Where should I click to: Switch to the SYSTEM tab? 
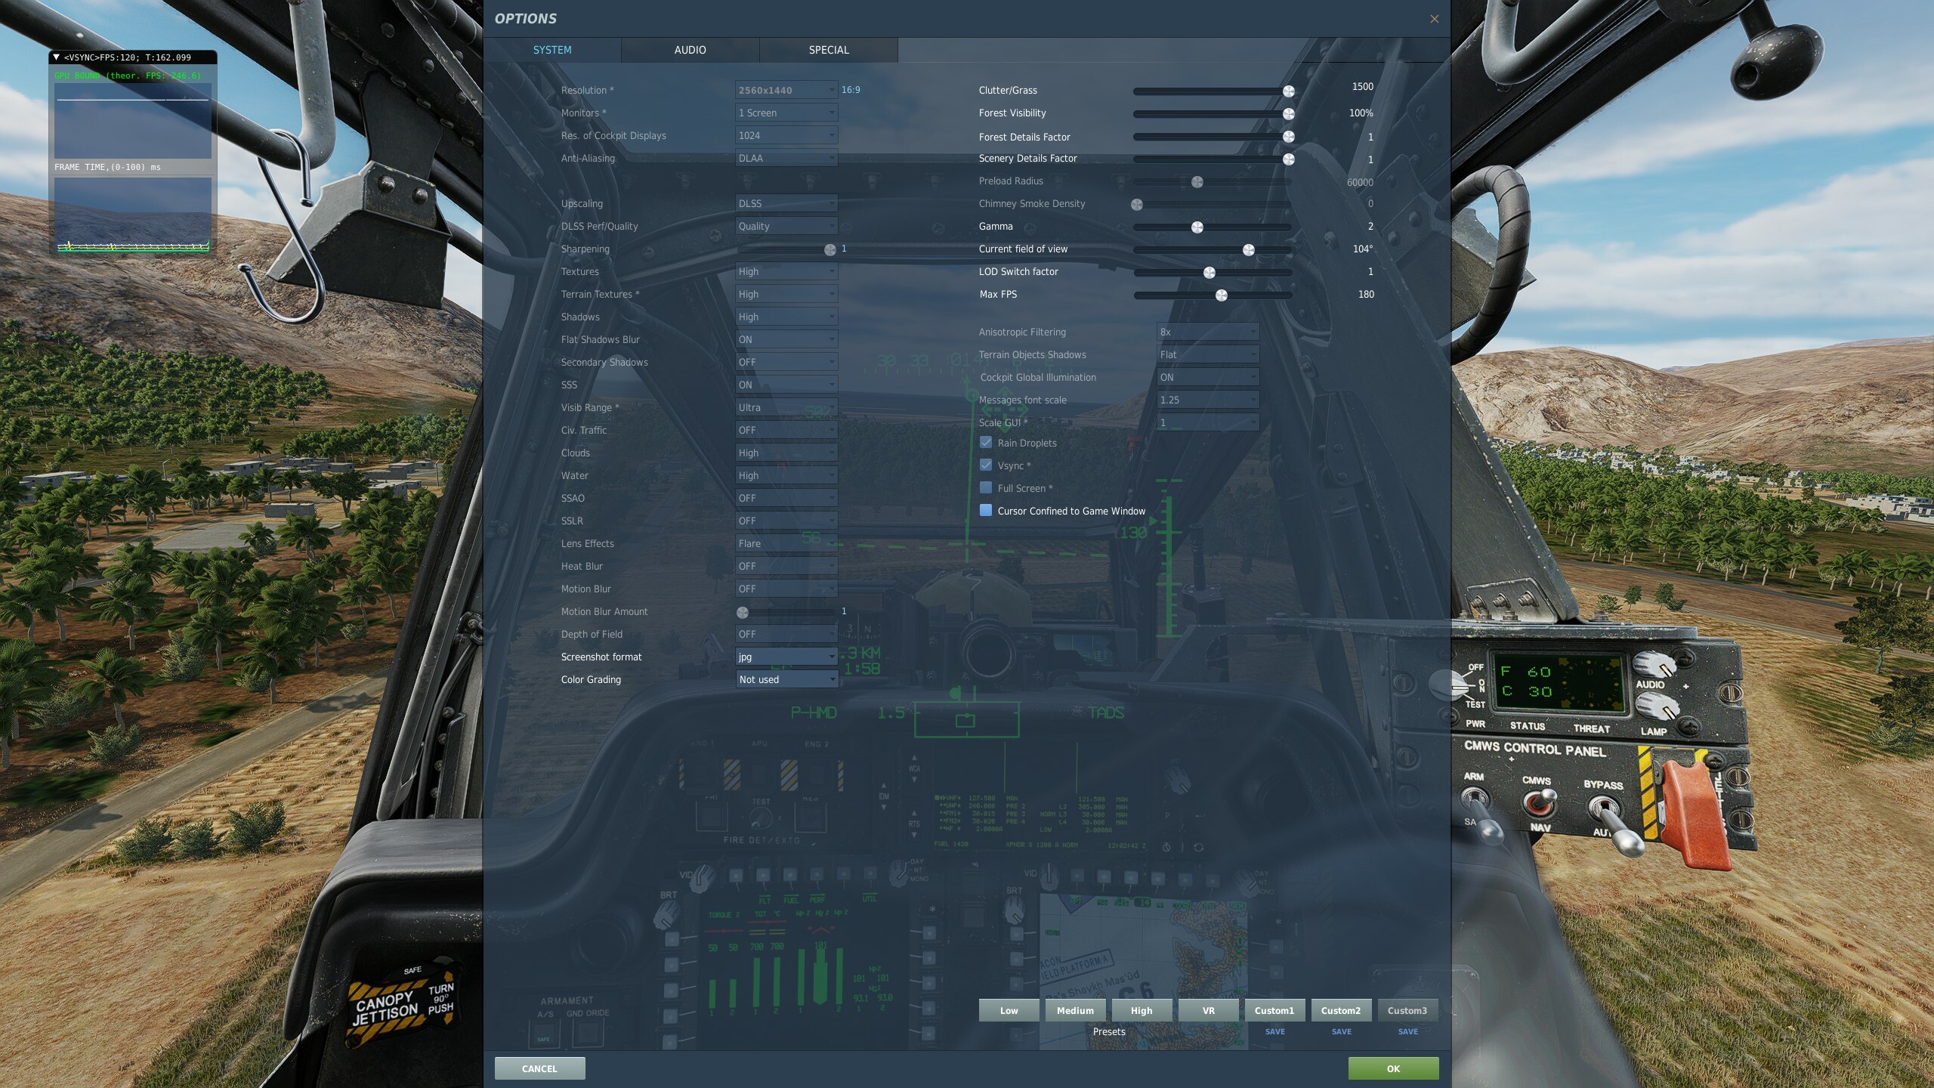[552, 50]
